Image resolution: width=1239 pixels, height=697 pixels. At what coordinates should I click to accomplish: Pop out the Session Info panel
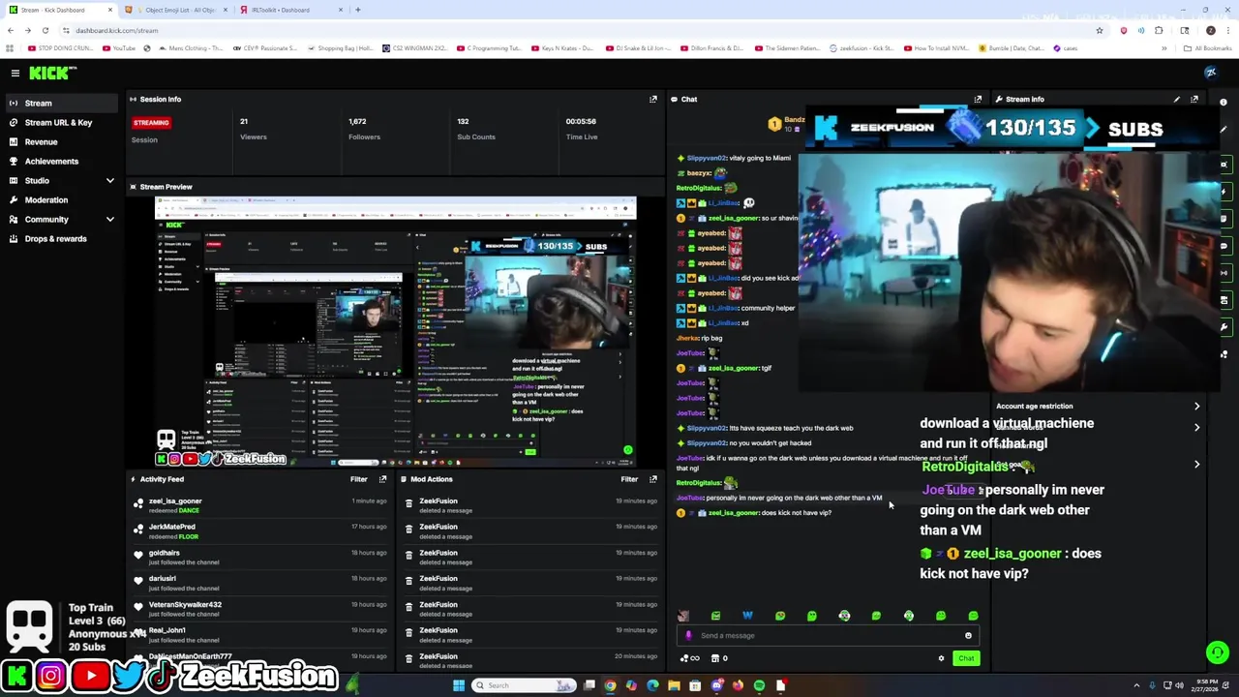(x=653, y=99)
